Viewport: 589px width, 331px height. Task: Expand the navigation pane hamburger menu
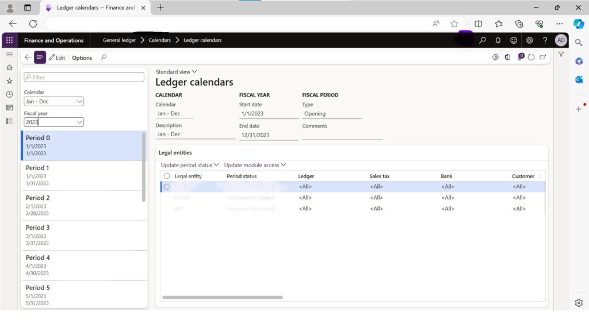9,55
